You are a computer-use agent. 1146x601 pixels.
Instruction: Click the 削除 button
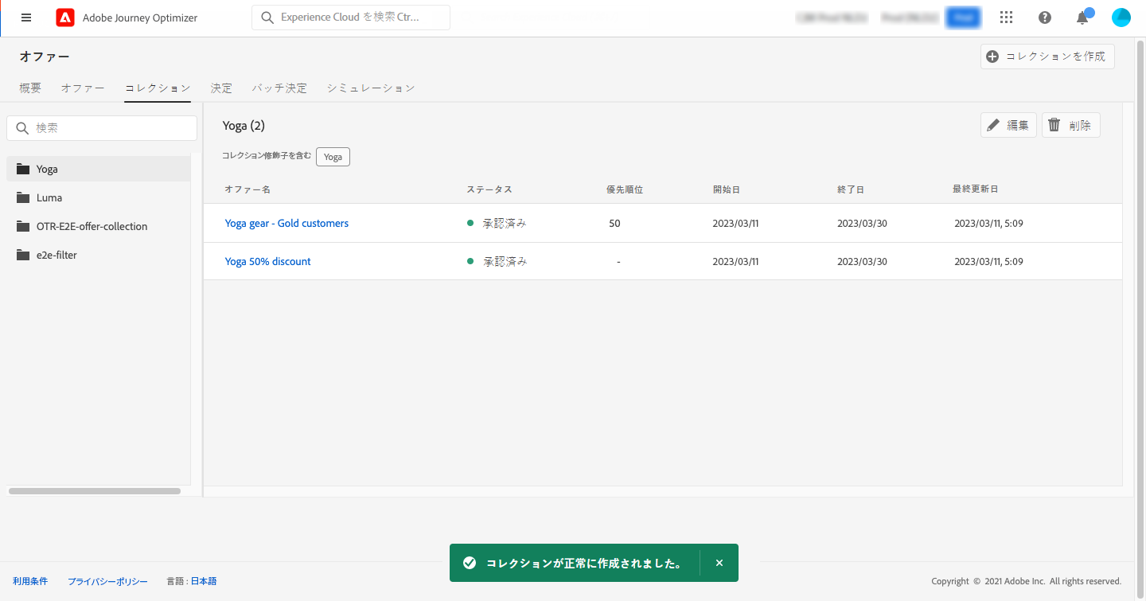(x=1071, y=125)
